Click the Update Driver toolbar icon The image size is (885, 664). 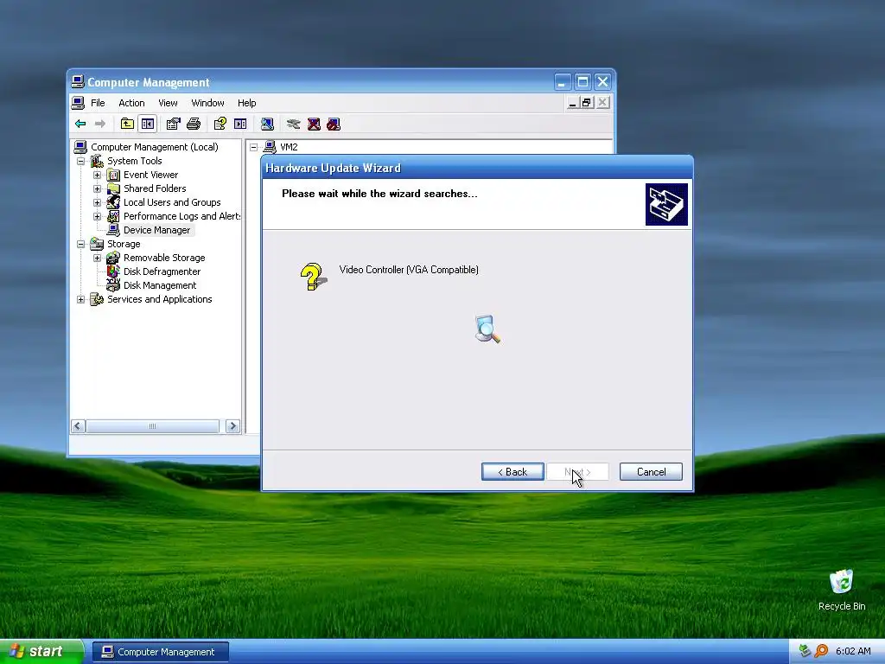tap(294, 124)
